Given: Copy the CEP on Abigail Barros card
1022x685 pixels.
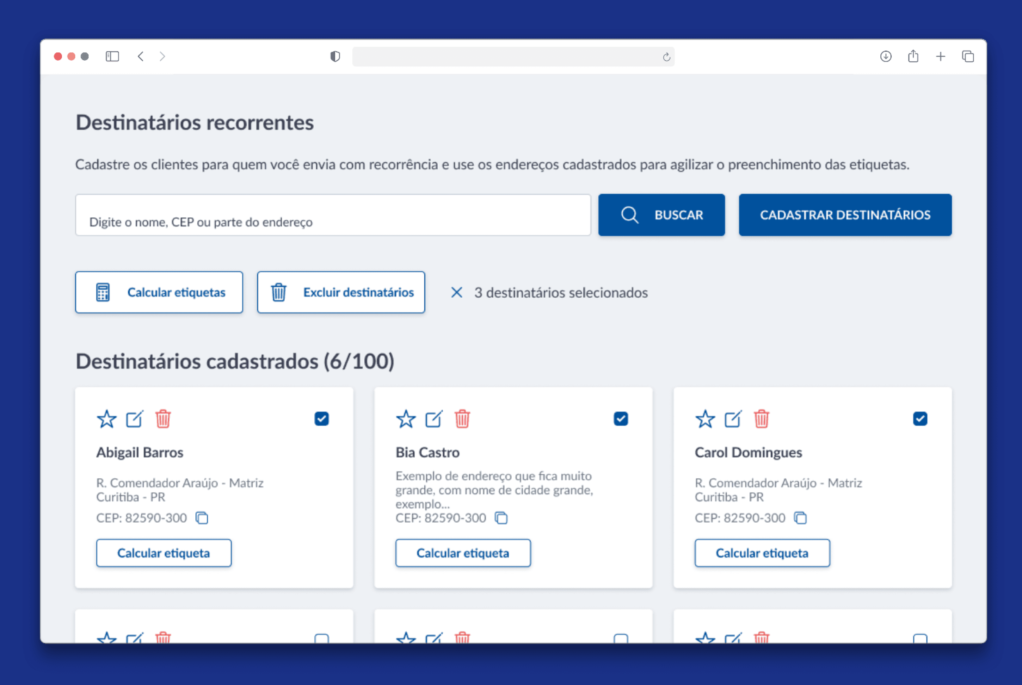Looking at the screenshot, I should tap(201, 518).
